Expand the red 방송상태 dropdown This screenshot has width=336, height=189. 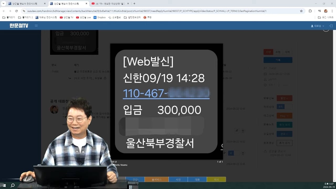tap(284, 98)
